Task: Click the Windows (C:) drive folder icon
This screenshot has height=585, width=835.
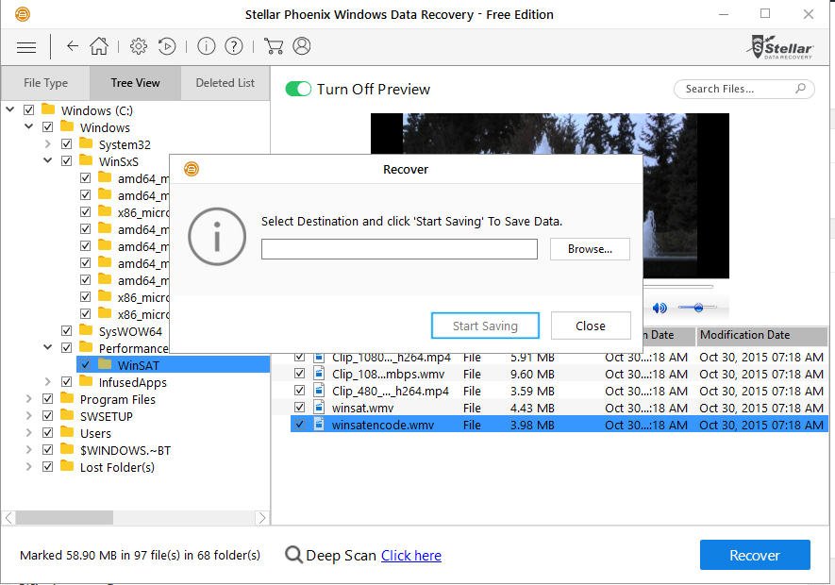Action: pyautogui.click(x=48, y=109)
